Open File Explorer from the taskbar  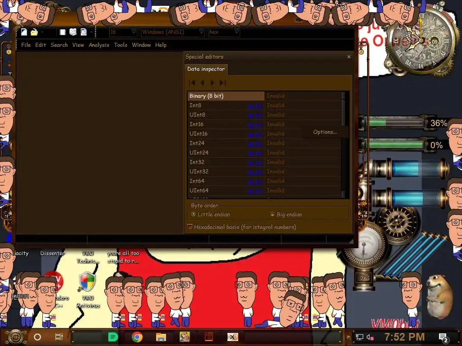click(x=161, y=337)
